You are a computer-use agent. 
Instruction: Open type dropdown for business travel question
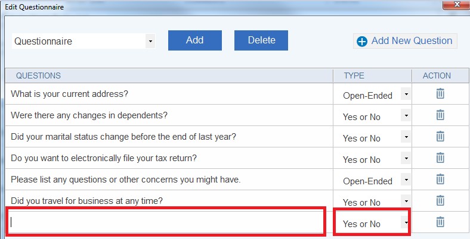(406, 201)
